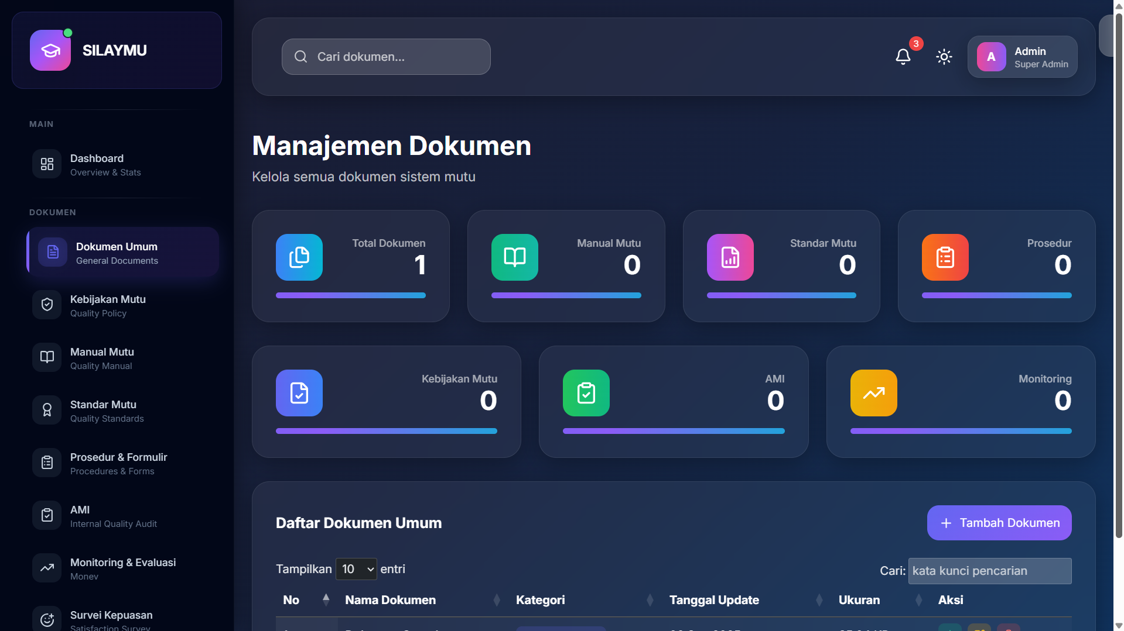
Task: Sort by the Tanggal Update column arrows
Action: (819, 599)
